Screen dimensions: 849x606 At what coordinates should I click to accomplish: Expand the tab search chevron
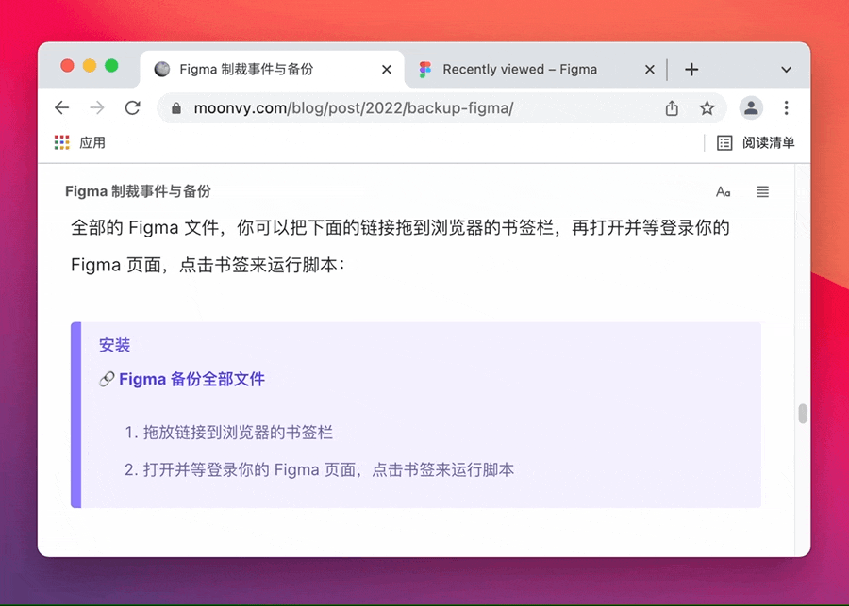(786, 69)
